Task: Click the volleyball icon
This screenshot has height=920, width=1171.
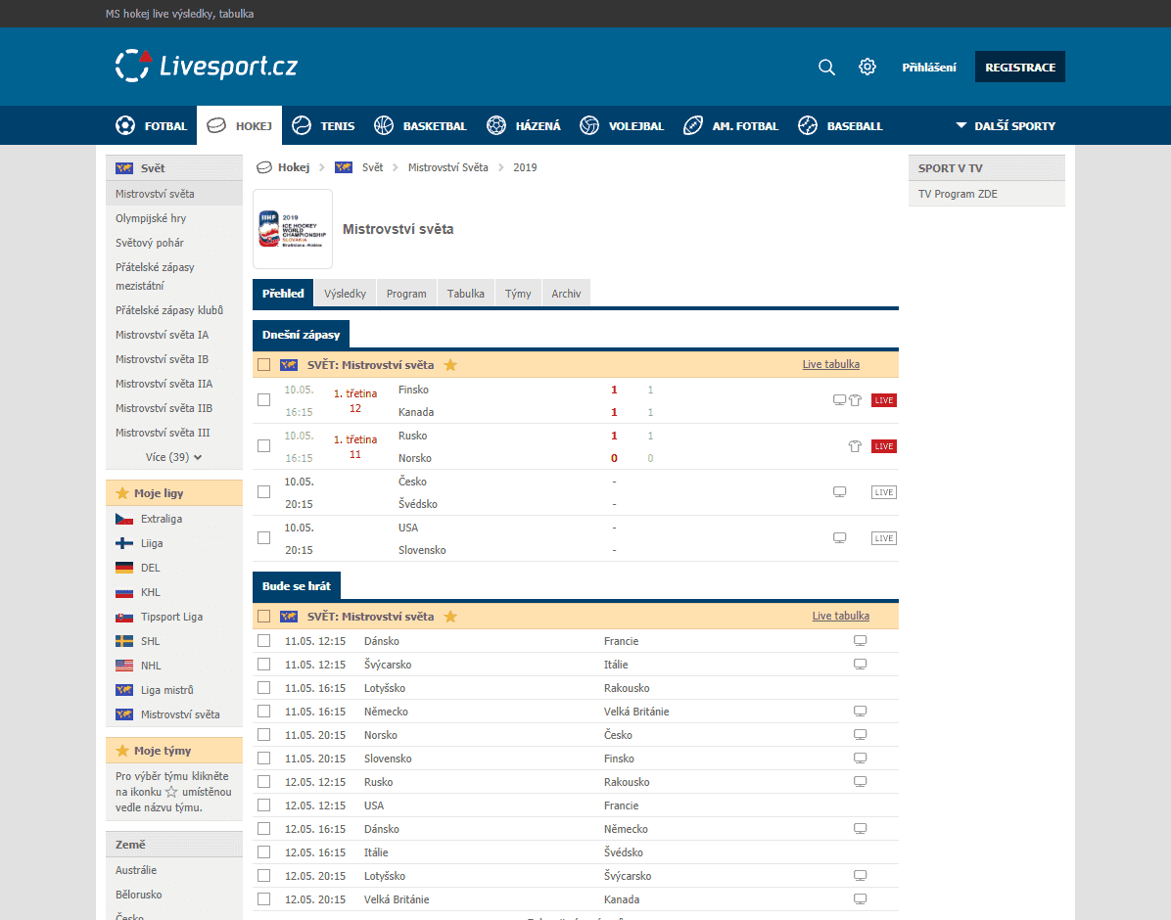Action: pos(589,125)
